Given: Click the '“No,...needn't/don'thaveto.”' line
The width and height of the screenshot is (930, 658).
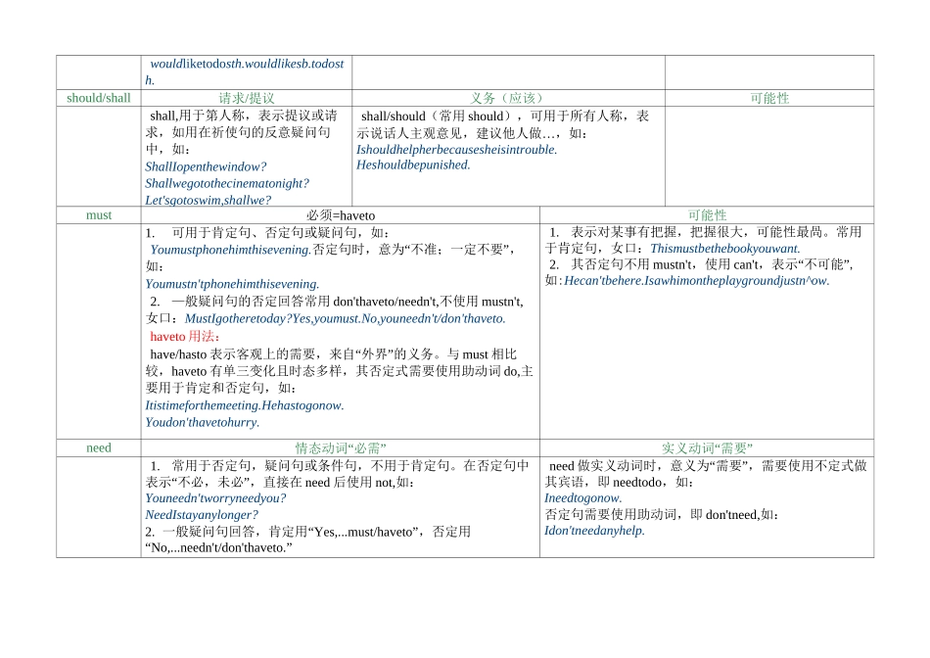Looking at the screenshot, I should click(219, 547).
